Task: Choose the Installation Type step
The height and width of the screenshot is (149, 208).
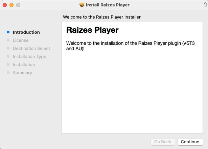Action: click(x=29, y=56)
